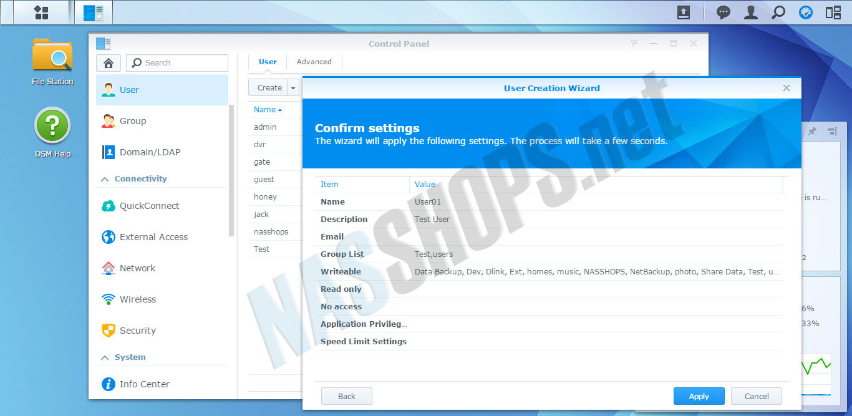Click the Speed Limit Settings row label
Screen dimensions: 852x416
click(x=364, y=342)
